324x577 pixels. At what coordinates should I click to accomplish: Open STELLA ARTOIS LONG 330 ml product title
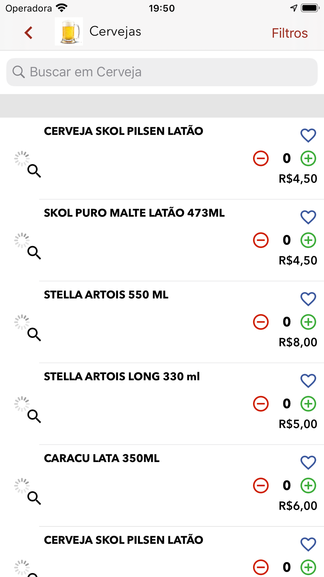122,376
